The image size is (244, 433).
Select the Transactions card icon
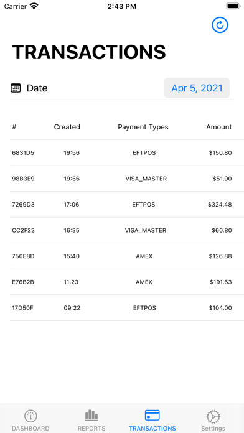tap(152, 416)
